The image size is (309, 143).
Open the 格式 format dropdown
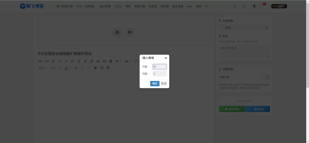pyautogui.click(x=42, y=68)
